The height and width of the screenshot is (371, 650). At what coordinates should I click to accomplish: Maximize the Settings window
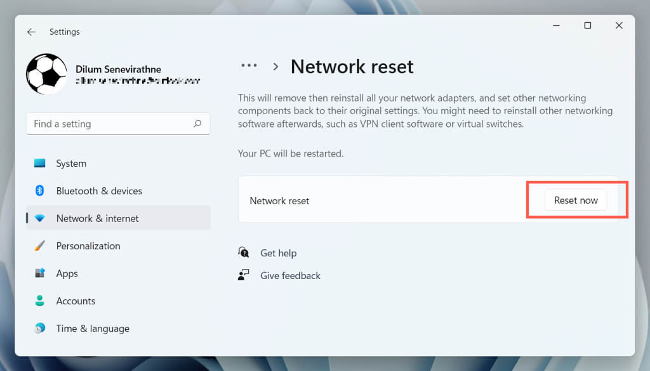coord(587,25)
